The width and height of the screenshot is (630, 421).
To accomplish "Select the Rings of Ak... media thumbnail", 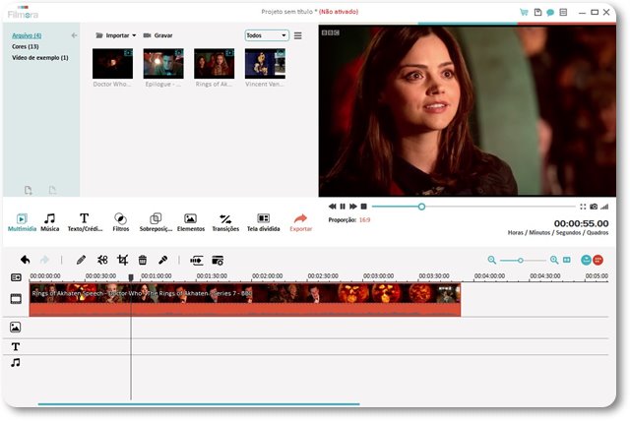I will (x=215, y=64).
